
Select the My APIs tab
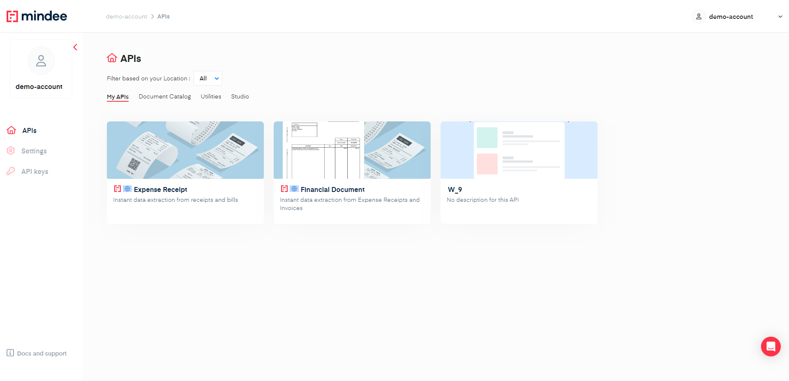[118, 97]
